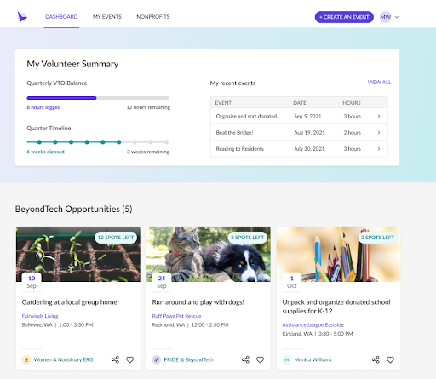Viewport: 436px width, 379px height.
Task: Click Monica Williams avatar icon on card
Action: pyautogui.click(x=287, y=359)
